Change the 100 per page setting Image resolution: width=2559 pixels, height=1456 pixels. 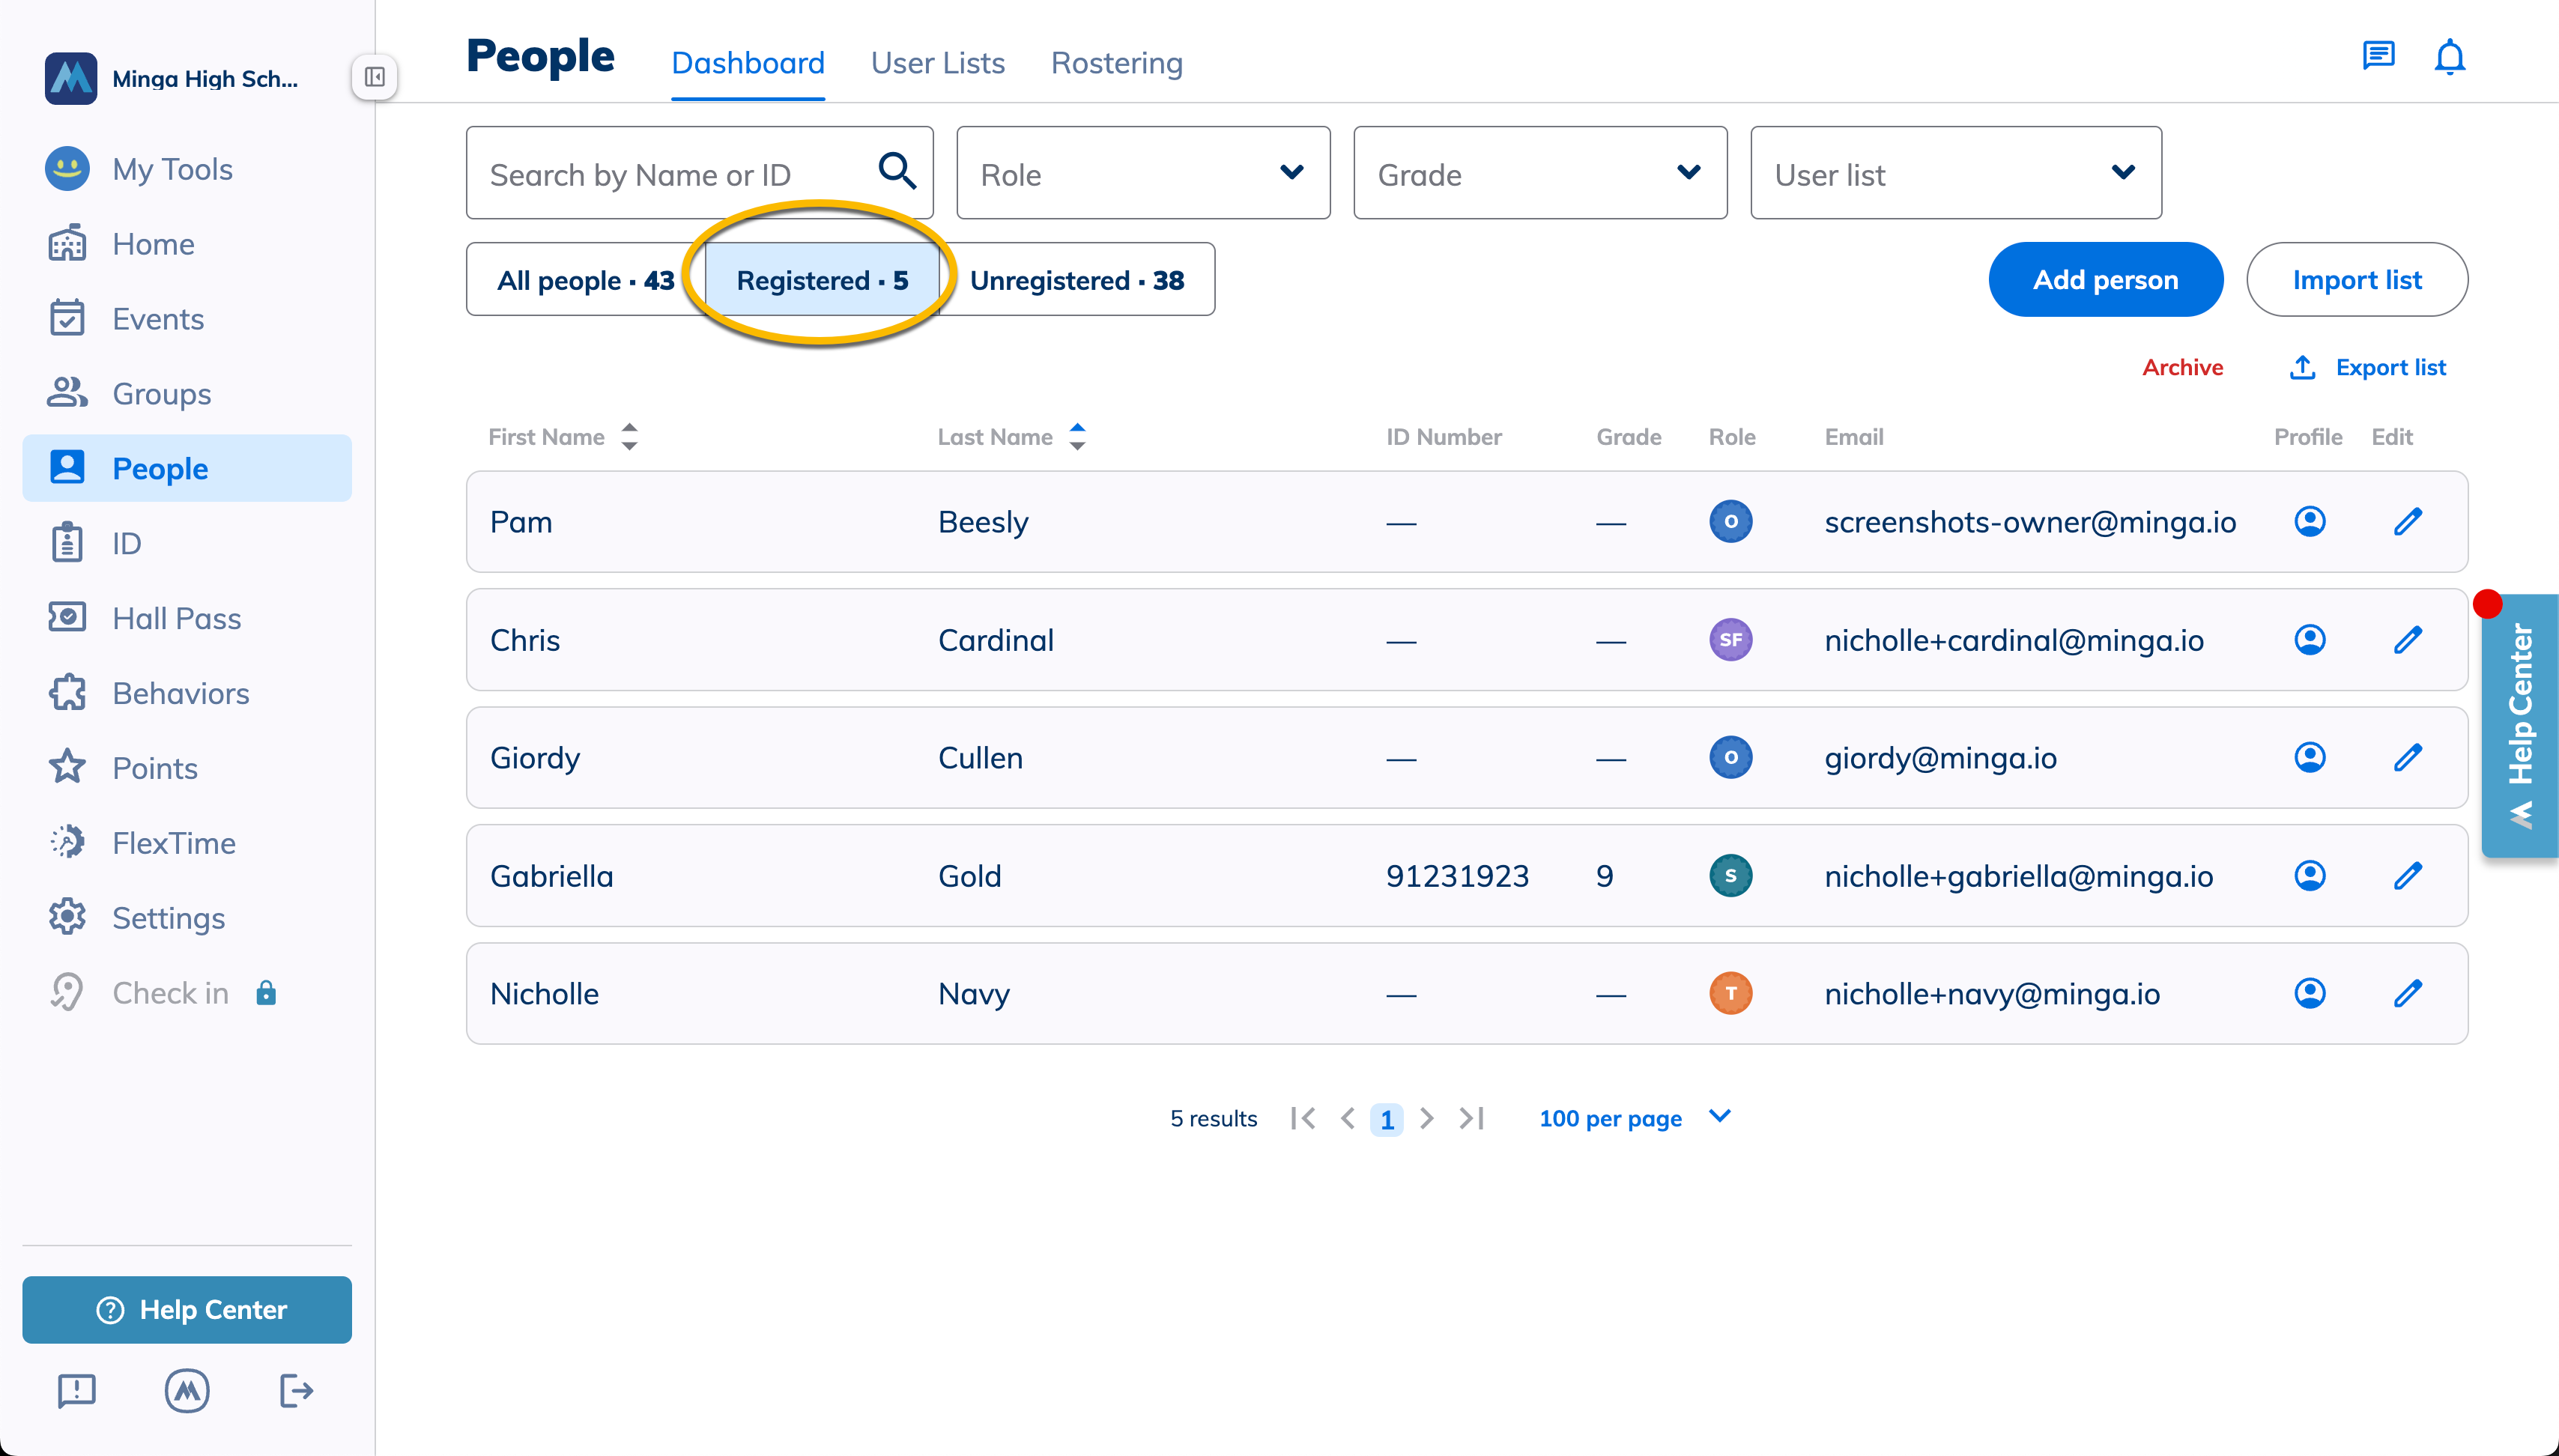pos(1634,1118)
